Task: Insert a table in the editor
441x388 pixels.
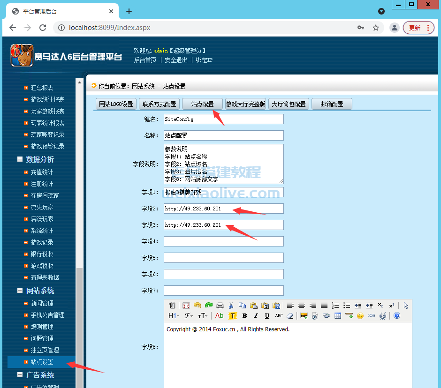Action: [337, 316]
